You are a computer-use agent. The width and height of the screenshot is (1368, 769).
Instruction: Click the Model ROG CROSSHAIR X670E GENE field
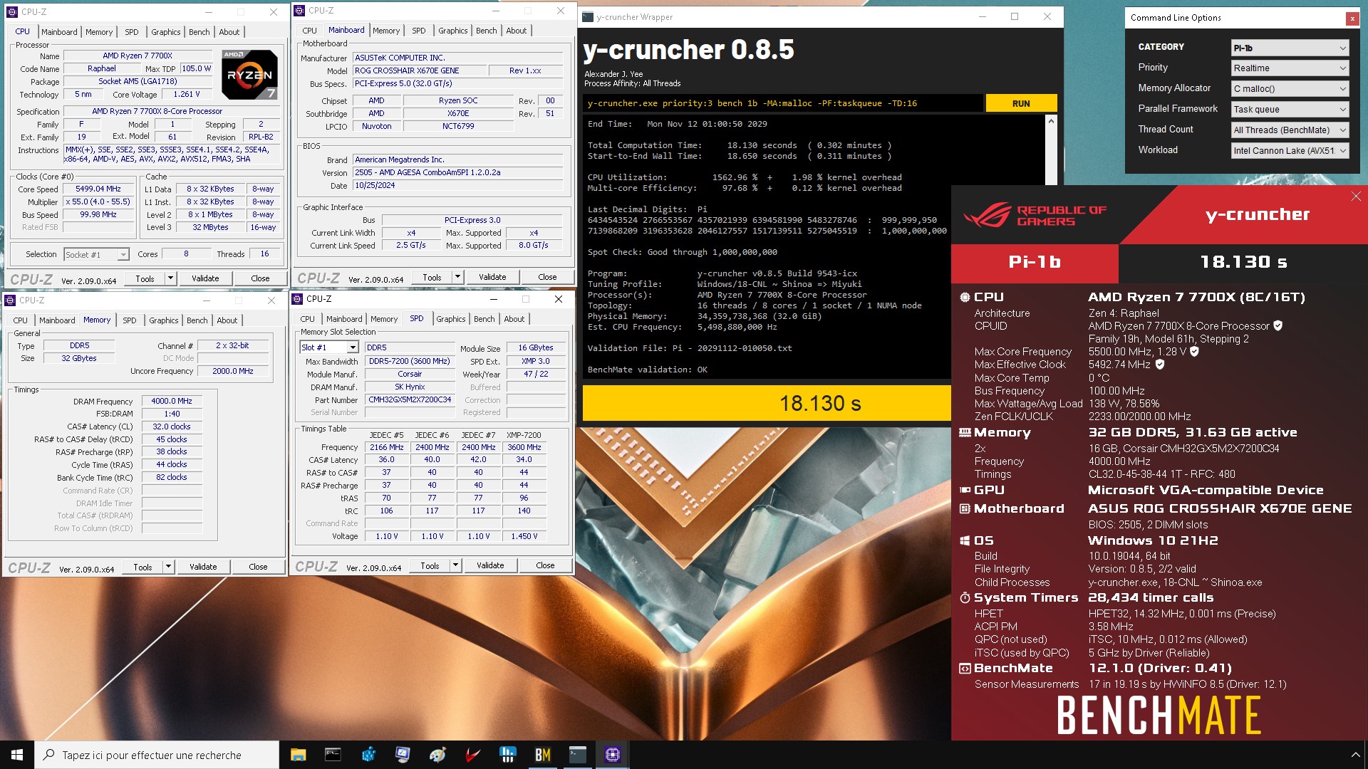[420, 70]
